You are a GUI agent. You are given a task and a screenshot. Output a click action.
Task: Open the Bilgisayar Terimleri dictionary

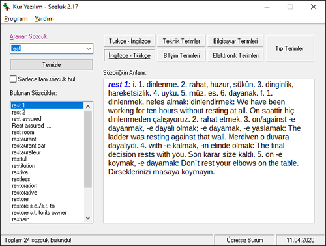[235, 41]
